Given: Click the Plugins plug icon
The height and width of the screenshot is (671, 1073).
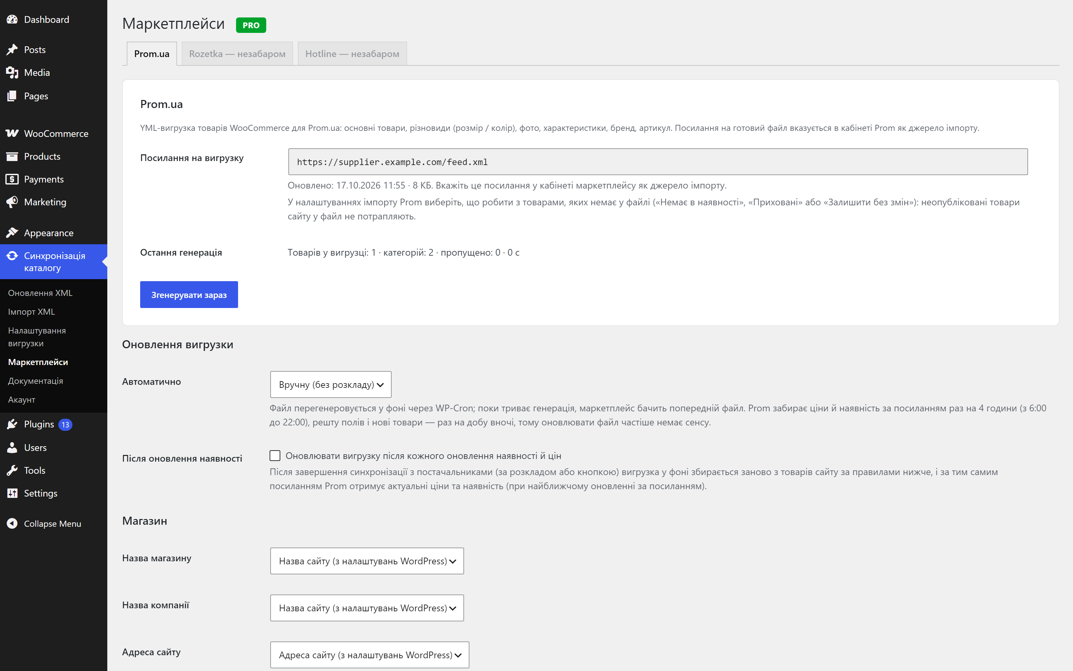Looking at the screenshot, I should 12,424.
